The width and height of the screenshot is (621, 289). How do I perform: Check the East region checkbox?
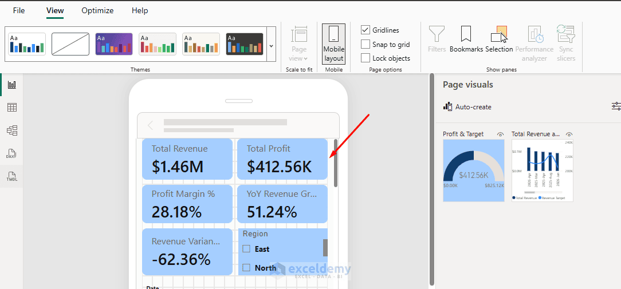click(x=246, y=249)
